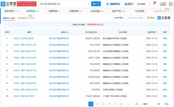Open 恒大地产集团有限公司 link in row 1

pos(59,38)
